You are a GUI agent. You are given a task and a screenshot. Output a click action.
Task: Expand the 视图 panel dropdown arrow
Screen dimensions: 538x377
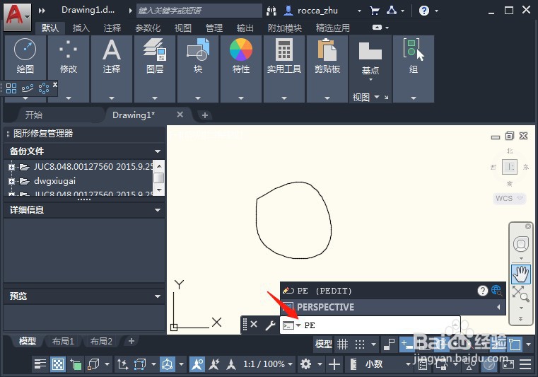[377, 97]
